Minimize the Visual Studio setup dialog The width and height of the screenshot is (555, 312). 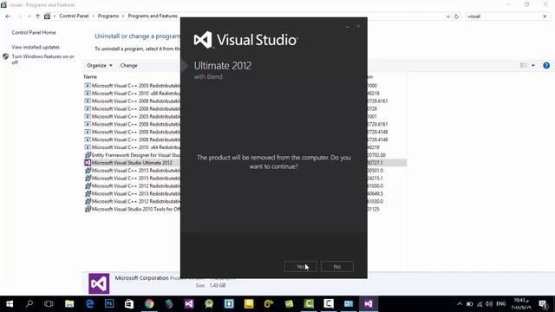tap(348, 26)
